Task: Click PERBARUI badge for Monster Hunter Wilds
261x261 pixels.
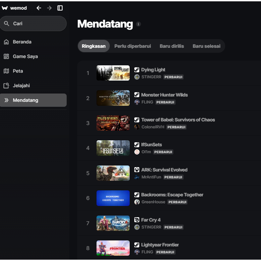Action: point(165,102)
